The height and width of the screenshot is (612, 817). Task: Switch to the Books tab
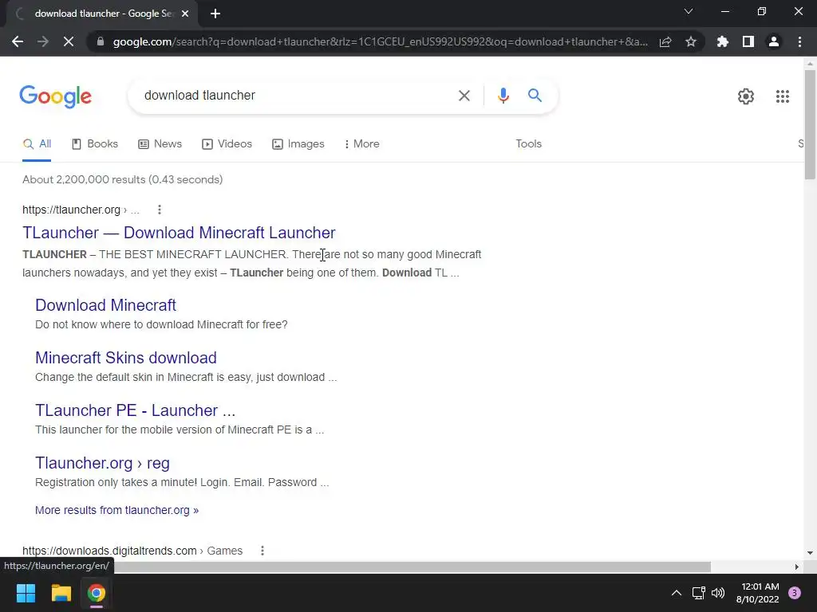coord(95,144)
